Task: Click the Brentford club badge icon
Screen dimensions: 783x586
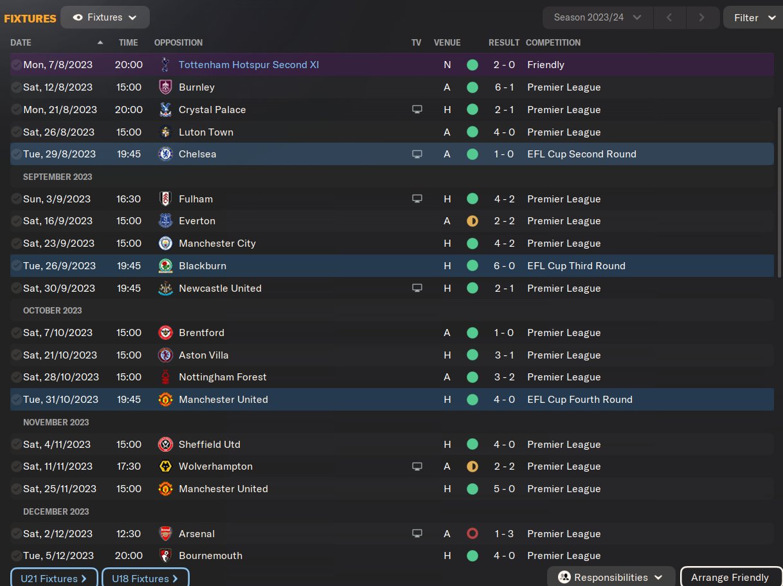Action: pos(165,333)
